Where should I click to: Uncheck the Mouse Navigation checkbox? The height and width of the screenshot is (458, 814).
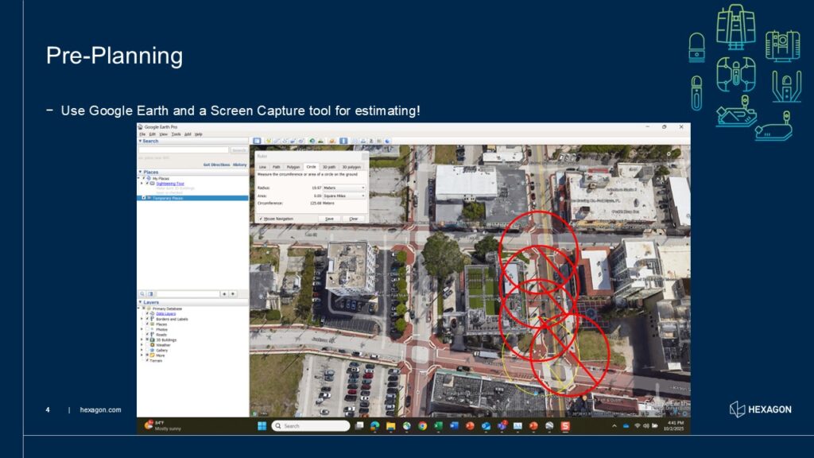(x=261, y=218)
